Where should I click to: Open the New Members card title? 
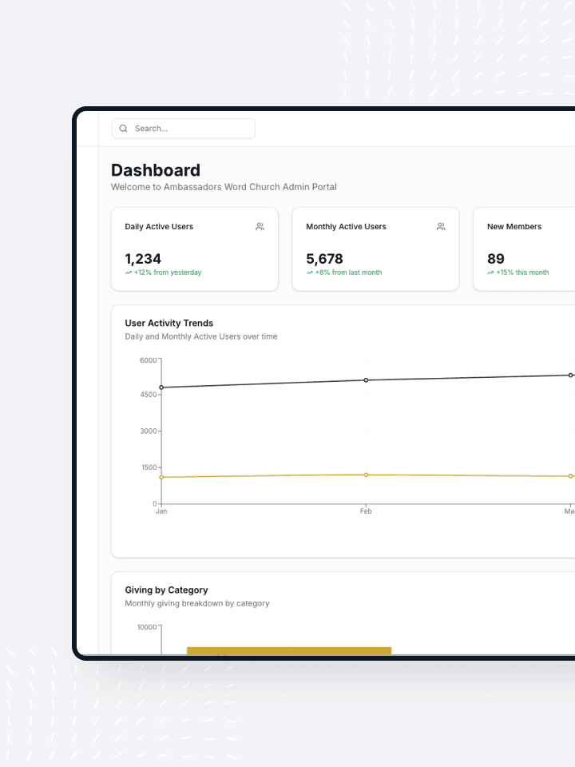[514, 227]
